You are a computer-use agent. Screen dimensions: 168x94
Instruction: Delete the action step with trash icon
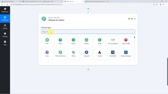click(132, 19)
